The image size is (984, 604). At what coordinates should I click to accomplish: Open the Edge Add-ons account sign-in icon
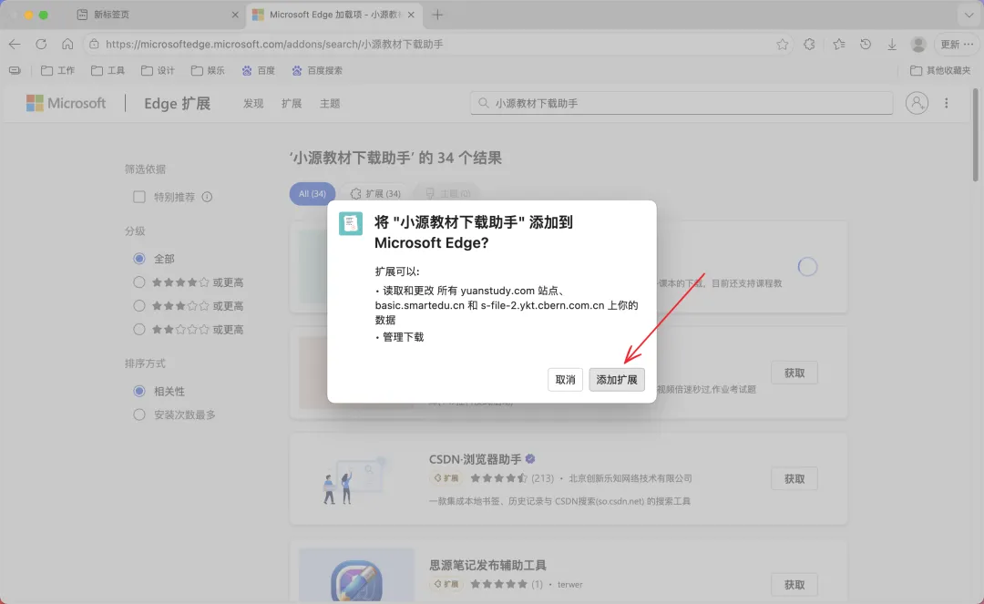pos(917,103)
